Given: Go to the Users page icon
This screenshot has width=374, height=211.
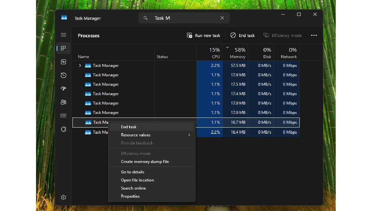Looking at the screenshot, I should click(x=64, y=102).
